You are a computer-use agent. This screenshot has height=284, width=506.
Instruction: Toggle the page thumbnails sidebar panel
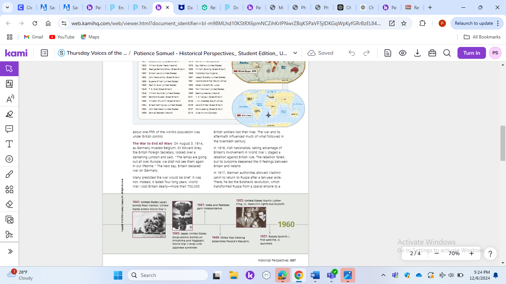(x=44, y=53)
